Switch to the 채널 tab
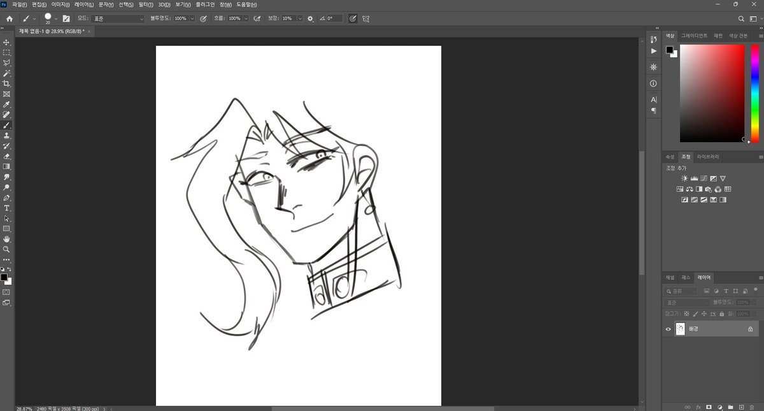764x411 pixels. [670, 277]
